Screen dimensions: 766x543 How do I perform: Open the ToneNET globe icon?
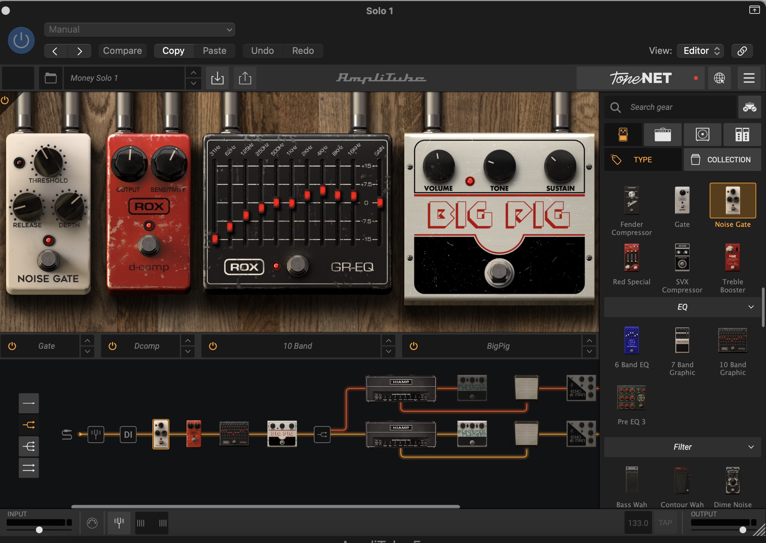pos(720,78)
